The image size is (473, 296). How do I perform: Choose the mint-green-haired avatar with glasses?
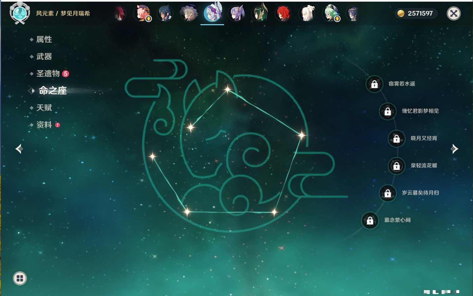[331, 13]
